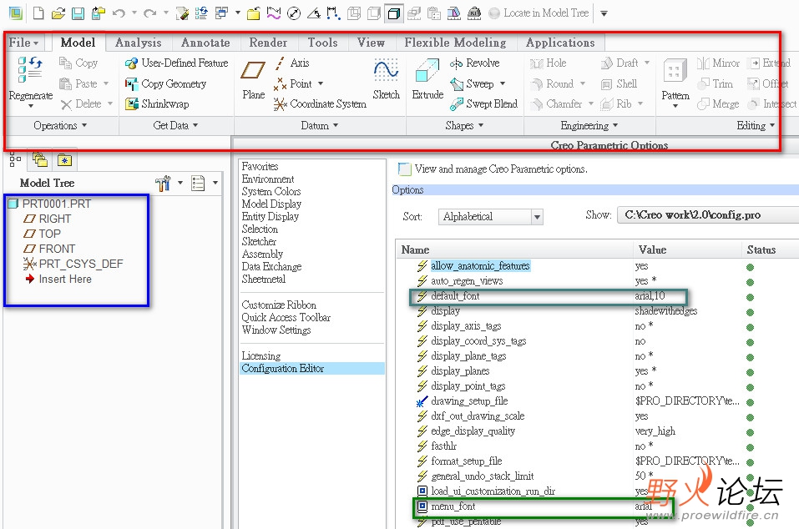
Task: Click the Save diskette icon
Action: (78, 13)
